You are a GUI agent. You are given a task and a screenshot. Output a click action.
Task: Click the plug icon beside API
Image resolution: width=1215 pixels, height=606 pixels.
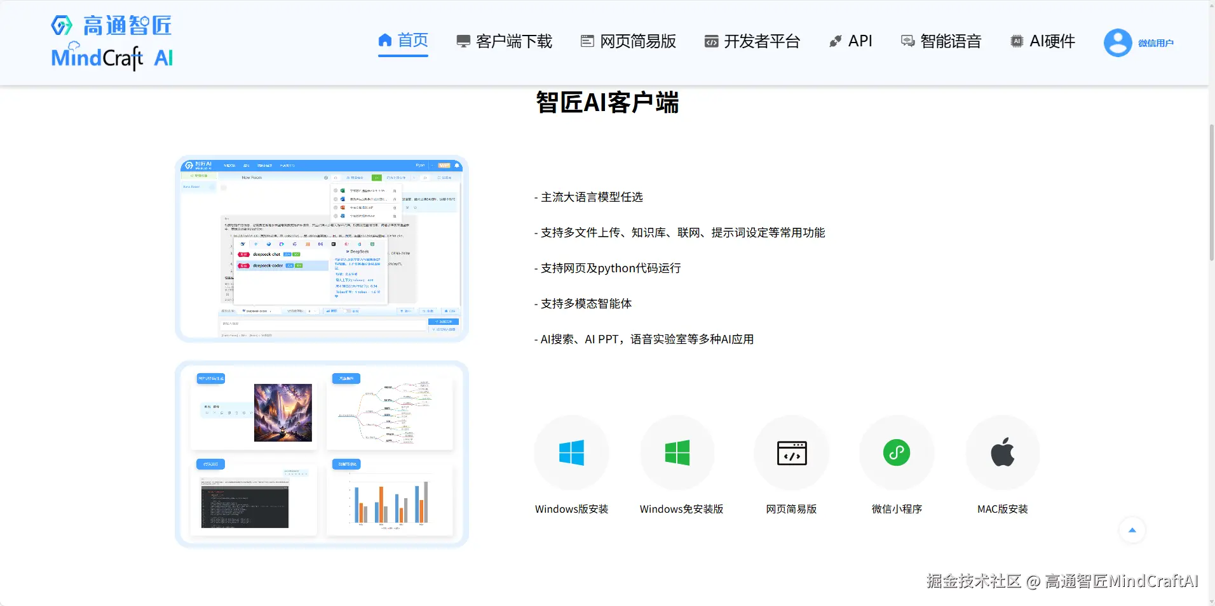pyautogui.click(x=836, y=42)
